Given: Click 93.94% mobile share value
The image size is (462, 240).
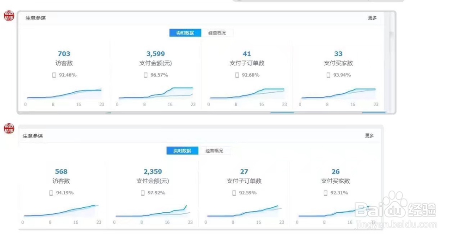Looking at the screenshot, I should coord(342,75).
